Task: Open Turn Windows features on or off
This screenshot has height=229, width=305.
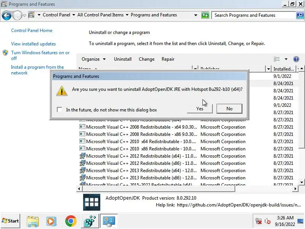Action: [x=40, y=55]
